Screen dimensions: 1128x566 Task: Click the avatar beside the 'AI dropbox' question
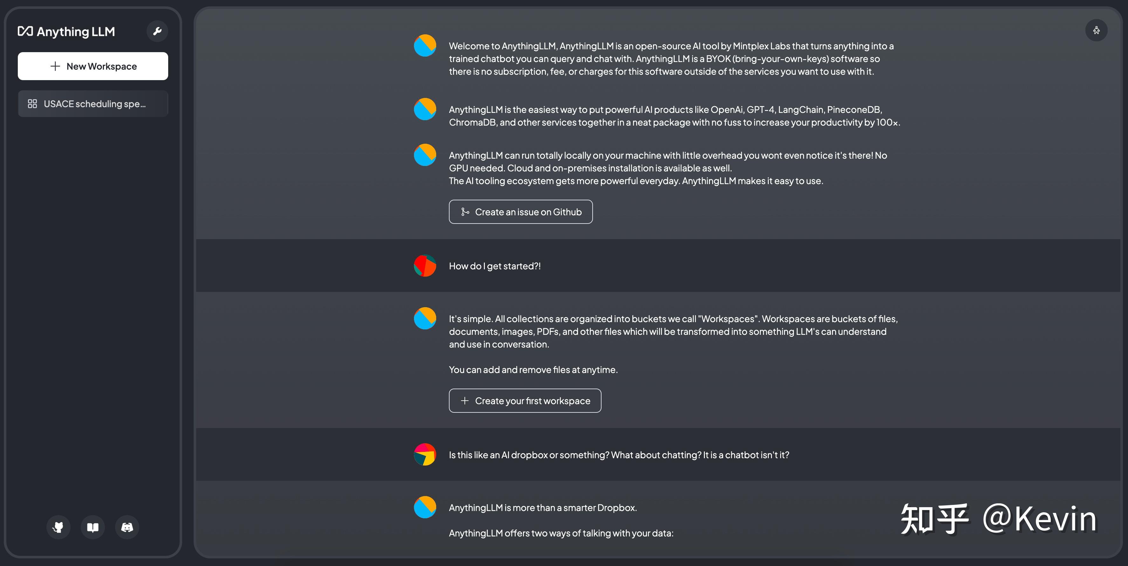pyautogui.click(x=425, y=454)
